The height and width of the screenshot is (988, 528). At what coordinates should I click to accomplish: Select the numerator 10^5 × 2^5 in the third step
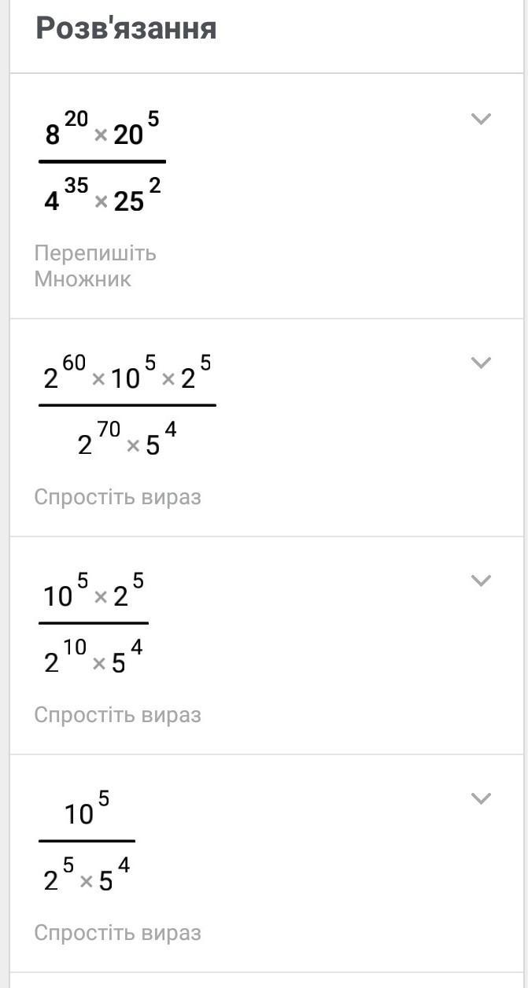pos(92,592)
